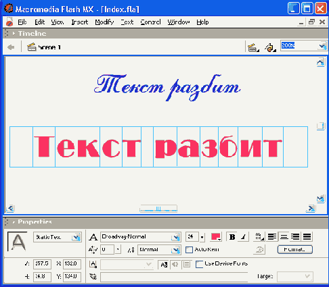Select right text alignment
329x287 pixels.
click(295, 237)
